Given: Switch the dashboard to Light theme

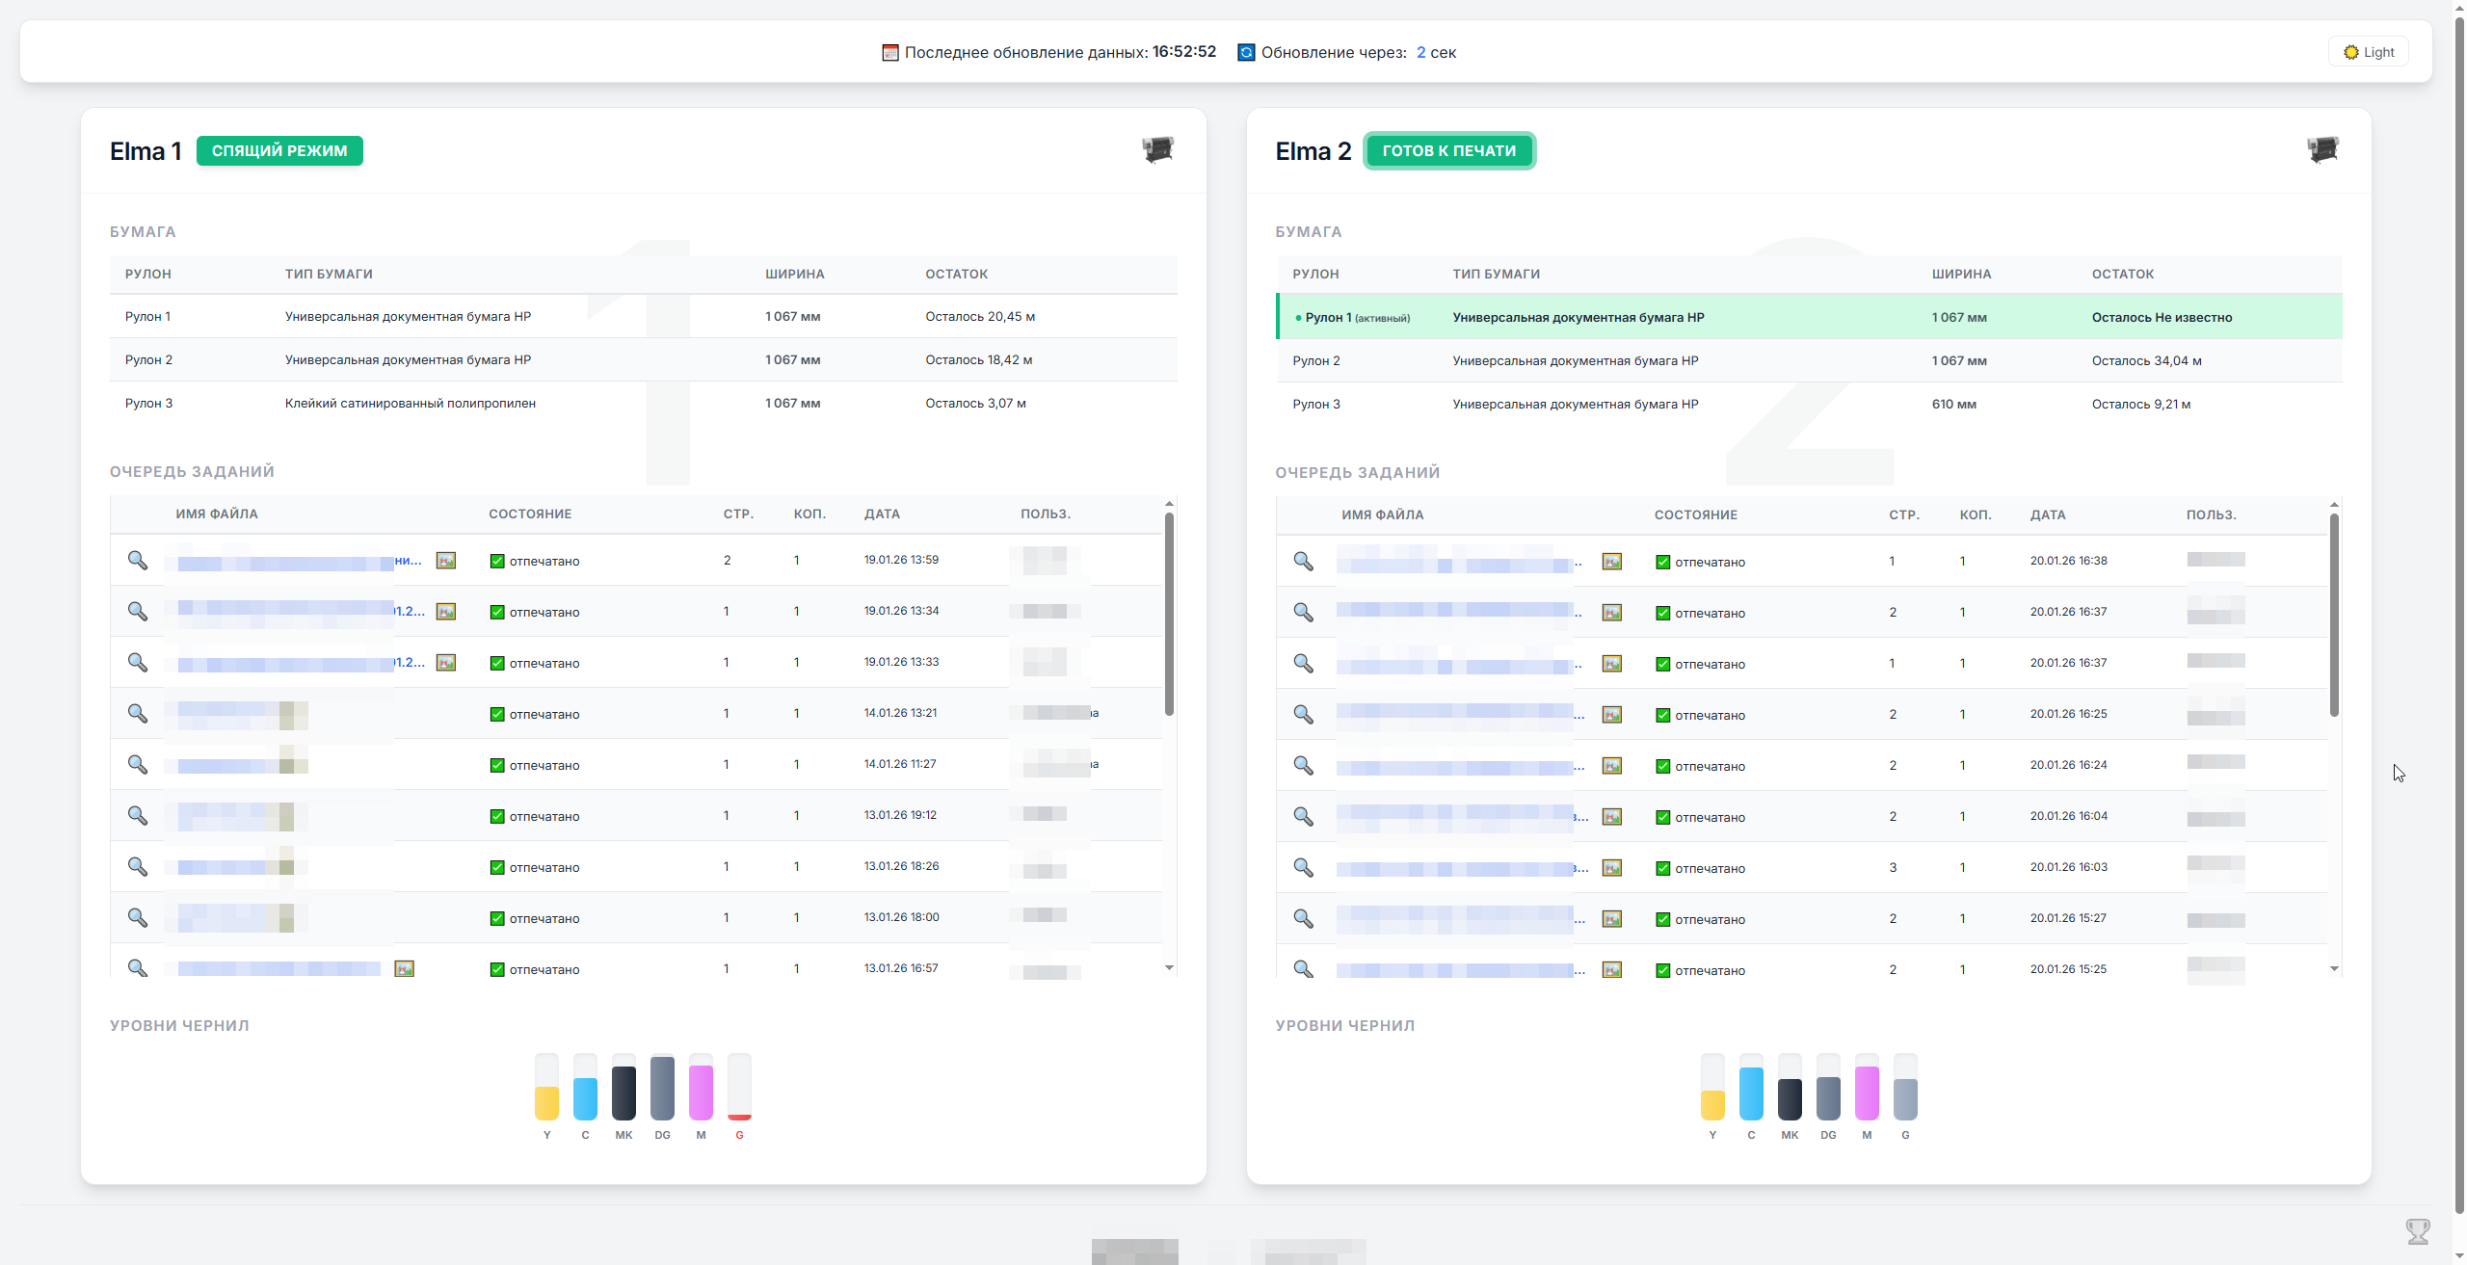Looking at the screenshot, I should point(2368,51).
